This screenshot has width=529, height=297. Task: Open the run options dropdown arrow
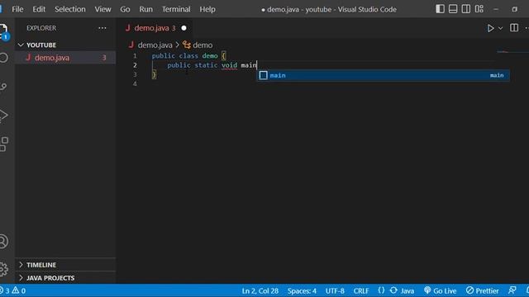501,28
